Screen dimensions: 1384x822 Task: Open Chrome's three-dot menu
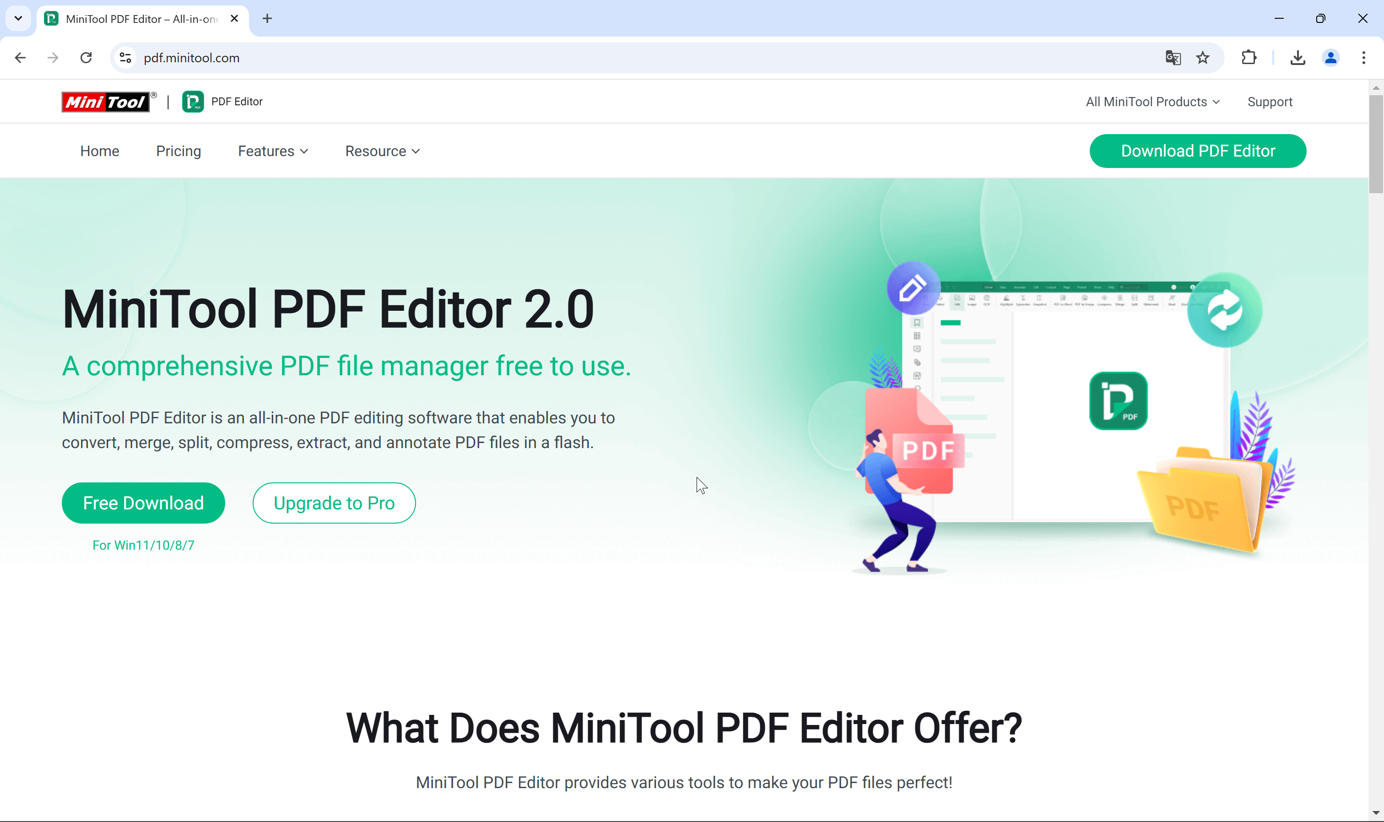pos(1363,58)
